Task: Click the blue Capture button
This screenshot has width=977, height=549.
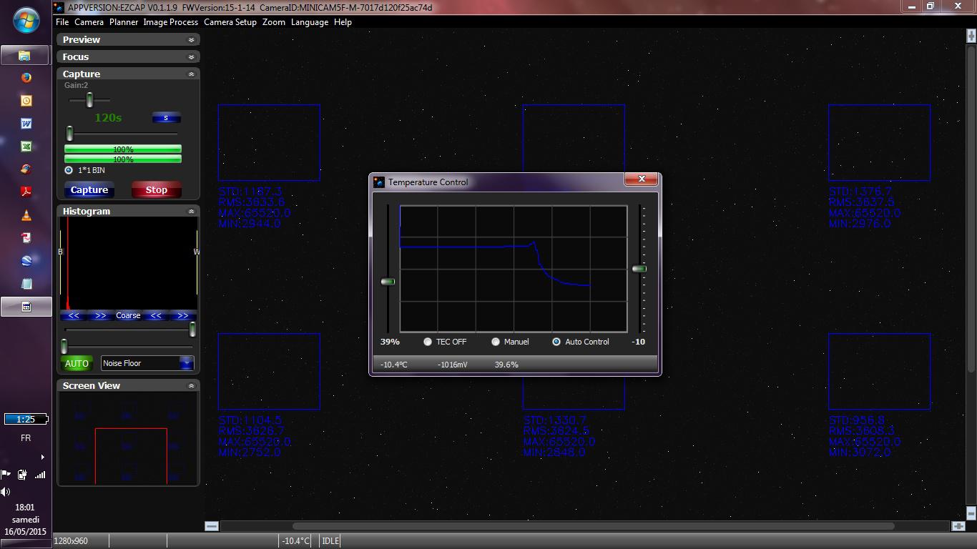Action: point(89,189)
